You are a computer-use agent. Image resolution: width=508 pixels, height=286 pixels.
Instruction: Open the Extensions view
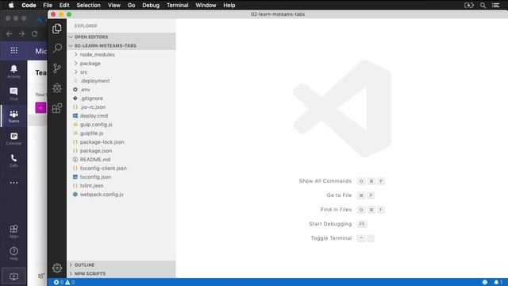(x=57, y=108)
